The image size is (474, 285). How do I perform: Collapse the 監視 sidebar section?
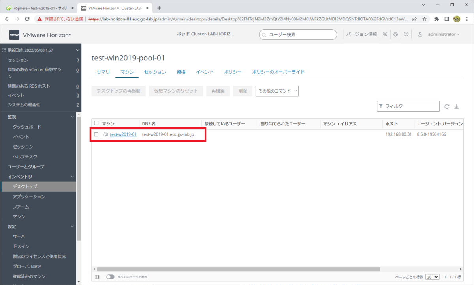point(72,117)
